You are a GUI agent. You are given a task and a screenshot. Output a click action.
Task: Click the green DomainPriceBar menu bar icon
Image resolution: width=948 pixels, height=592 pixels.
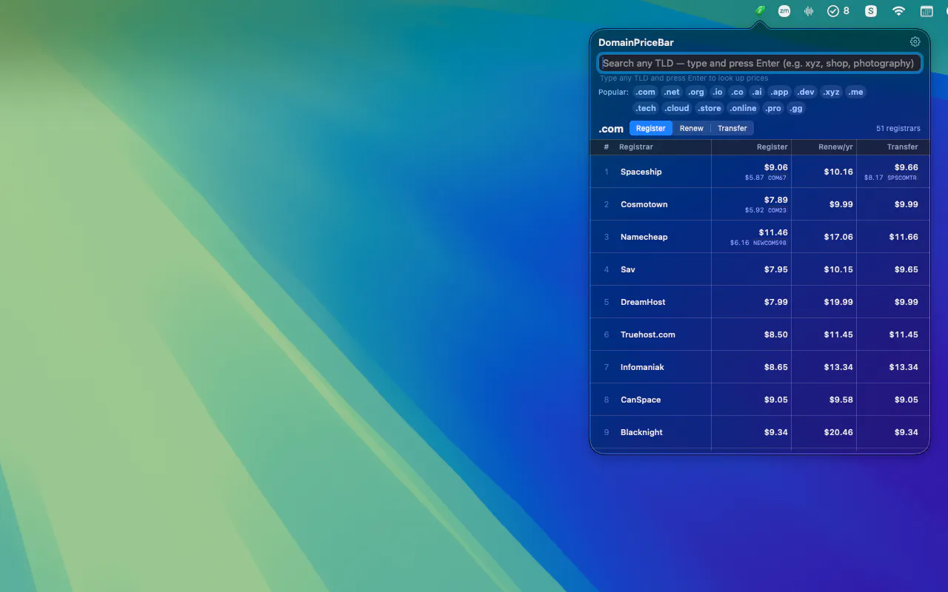pos(759,11)
